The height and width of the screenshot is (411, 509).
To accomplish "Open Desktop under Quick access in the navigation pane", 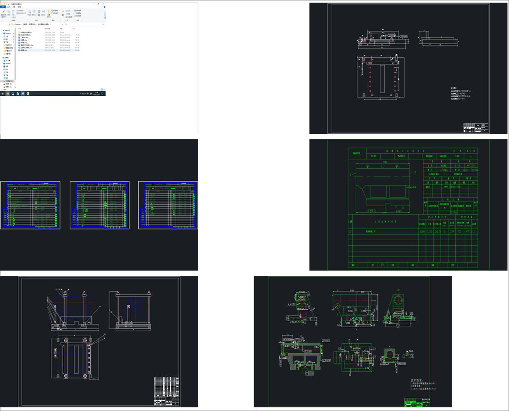I will 7,33.
